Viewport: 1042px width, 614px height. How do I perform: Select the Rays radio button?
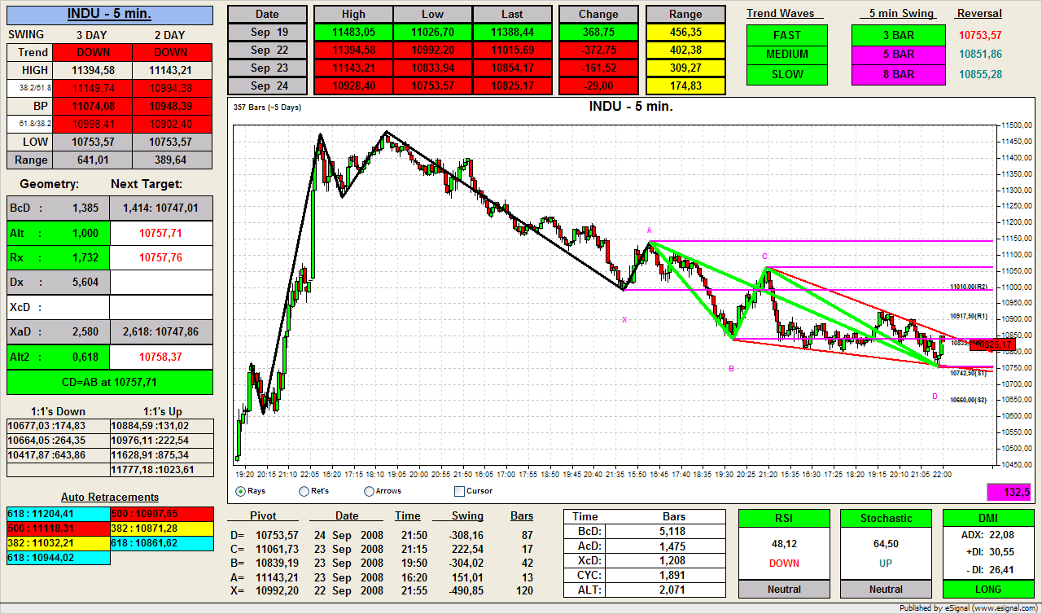tap(240, 491)
